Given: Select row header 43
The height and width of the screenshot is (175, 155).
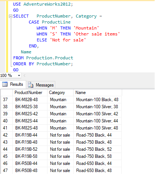Looking at the screenshot, I should [7, 142].
